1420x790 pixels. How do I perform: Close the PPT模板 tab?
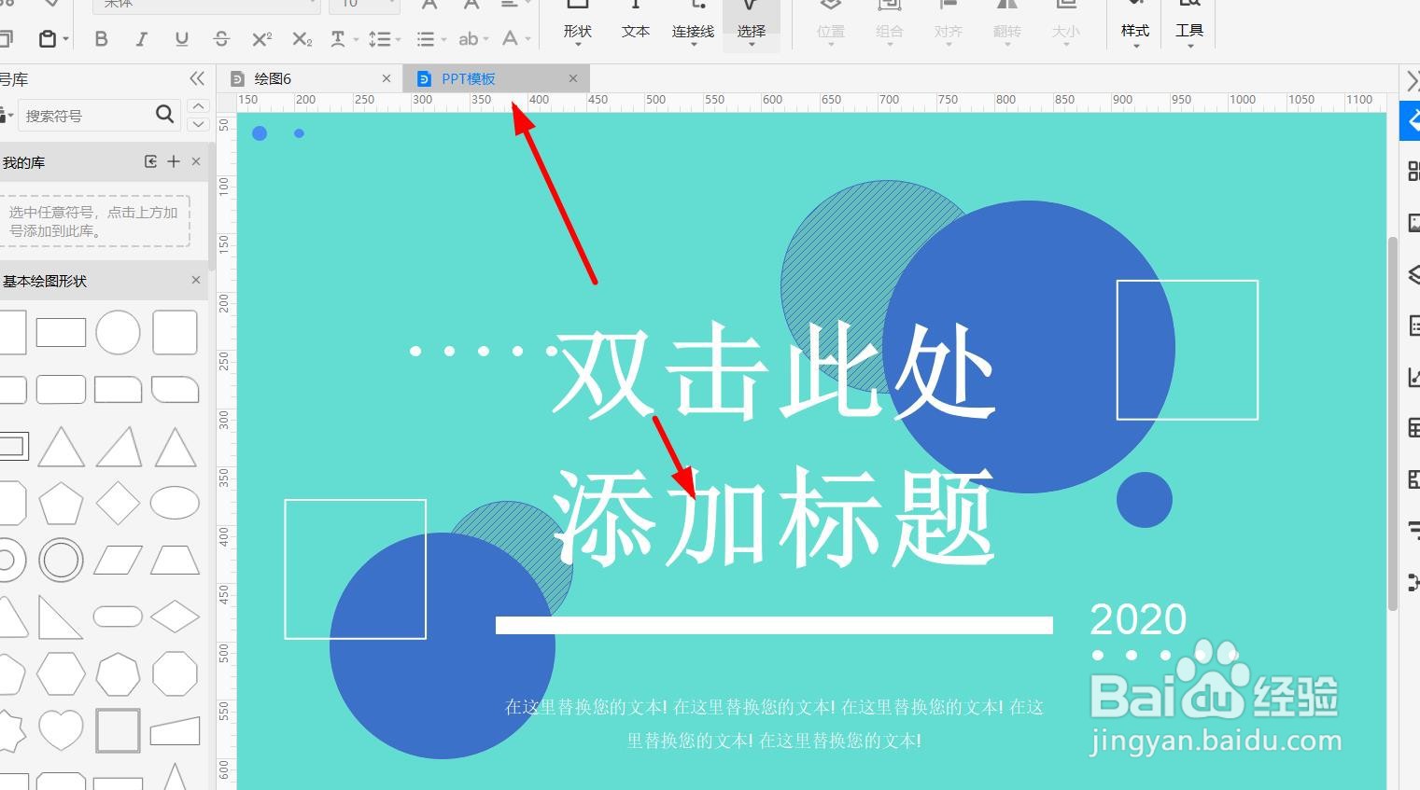(x=573, y=78)
